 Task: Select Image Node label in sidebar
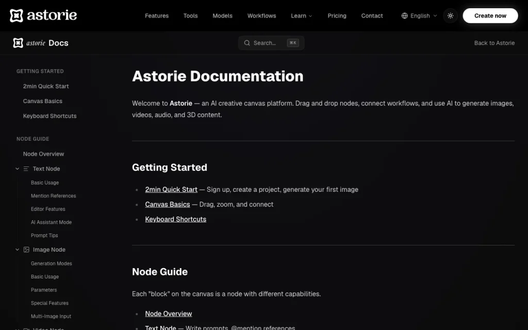click(x=49, y=250)
